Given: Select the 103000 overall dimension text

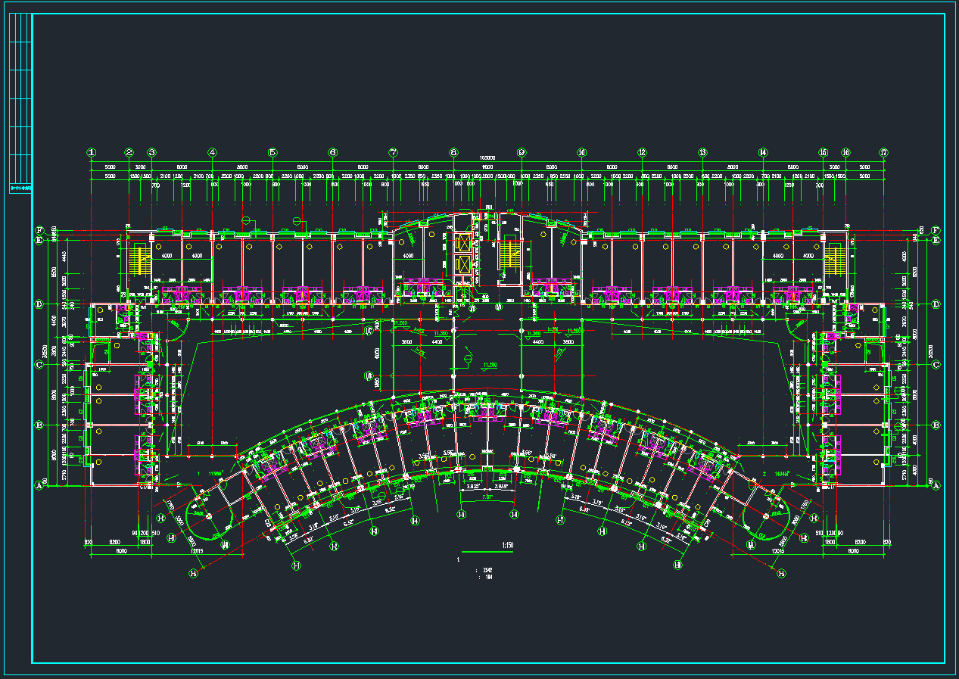Looking at the screenshot, I should coord(487,158).
